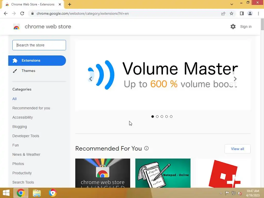Select second carousel dot
The image size is (264, 198).
point(157,117)
